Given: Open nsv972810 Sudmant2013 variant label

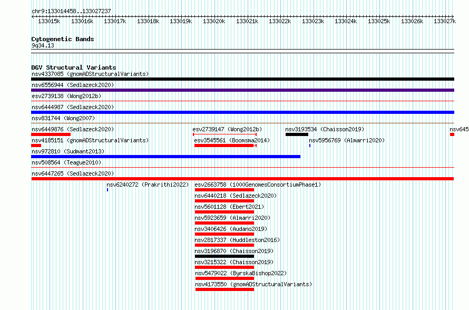Looking at the screenshot, I should coord(68,151).
